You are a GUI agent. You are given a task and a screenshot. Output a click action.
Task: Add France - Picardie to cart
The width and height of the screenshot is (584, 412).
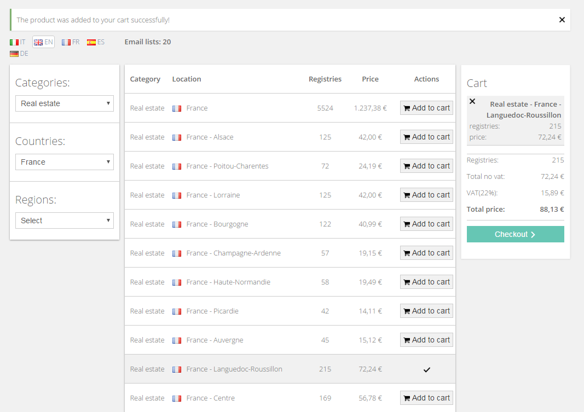tap(426, 311)
